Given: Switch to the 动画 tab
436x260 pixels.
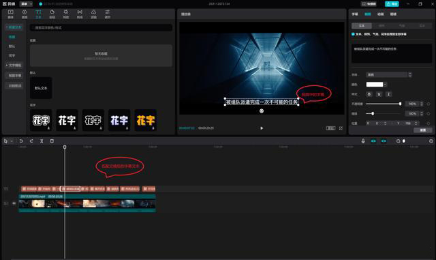Looking at the screenshot, I should [380, 14].
